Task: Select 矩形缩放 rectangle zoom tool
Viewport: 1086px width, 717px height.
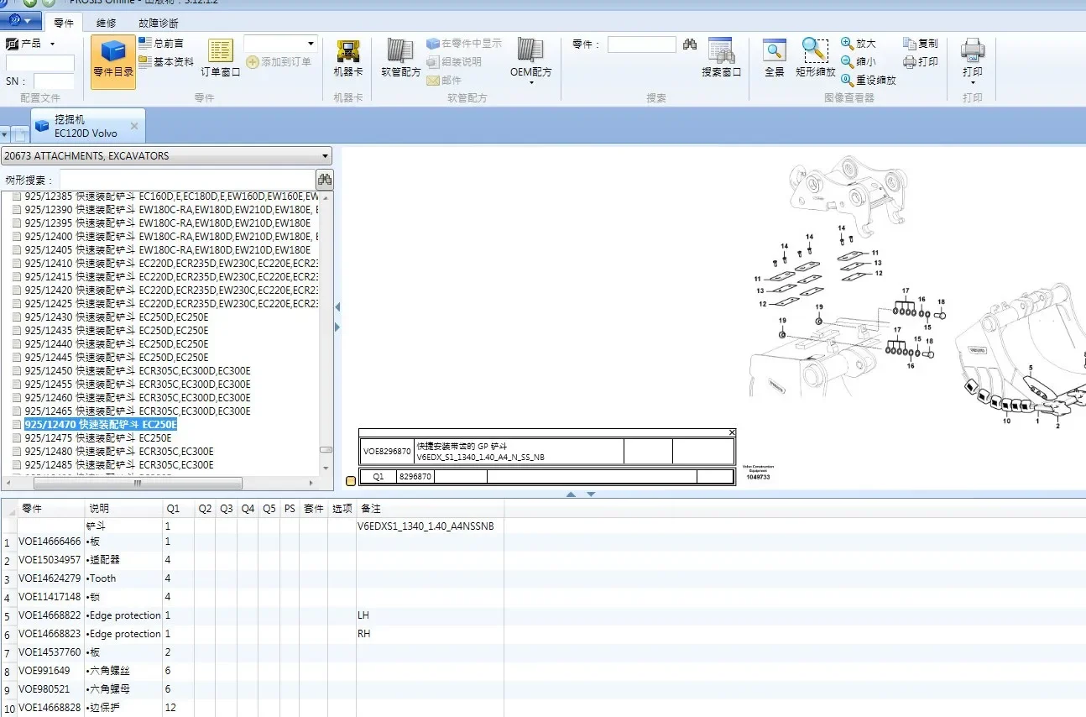Action: point(816,59)
